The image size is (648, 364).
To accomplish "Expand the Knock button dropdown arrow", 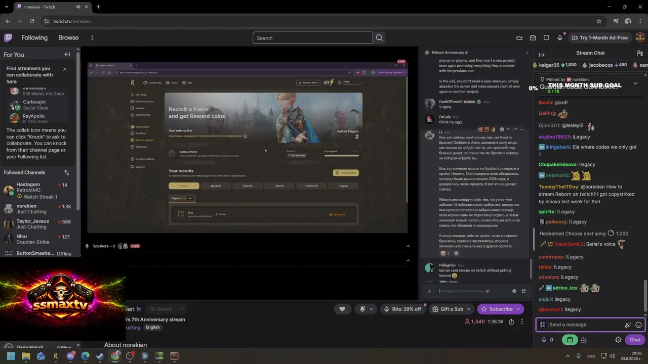I will pyautogui.click(x=182, y=309).
